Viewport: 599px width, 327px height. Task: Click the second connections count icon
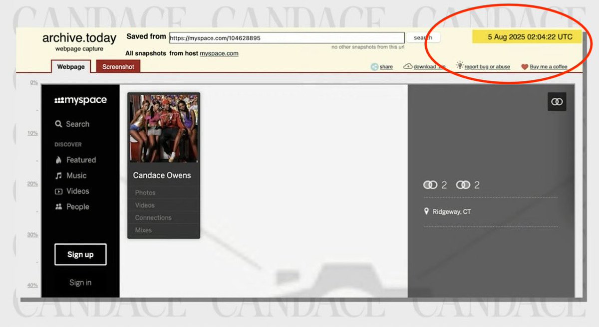tap(463, 185)
